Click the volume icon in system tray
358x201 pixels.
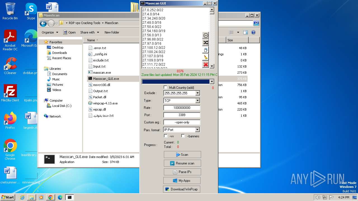coord(318,197)
